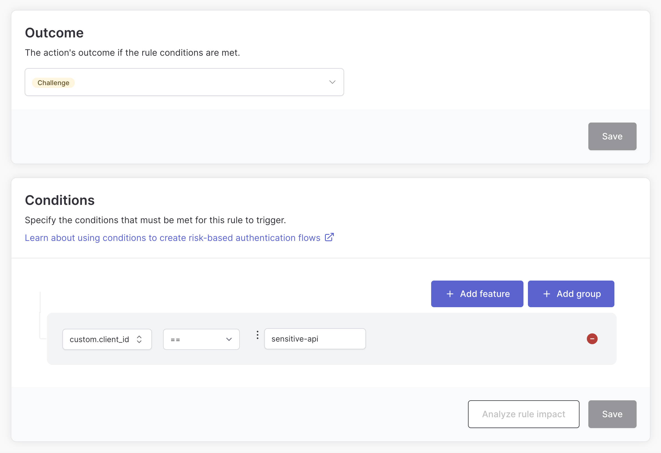Focus the sensitive-api value field
The width and height of the screenshot is (661, 453).
coord(315,339)
